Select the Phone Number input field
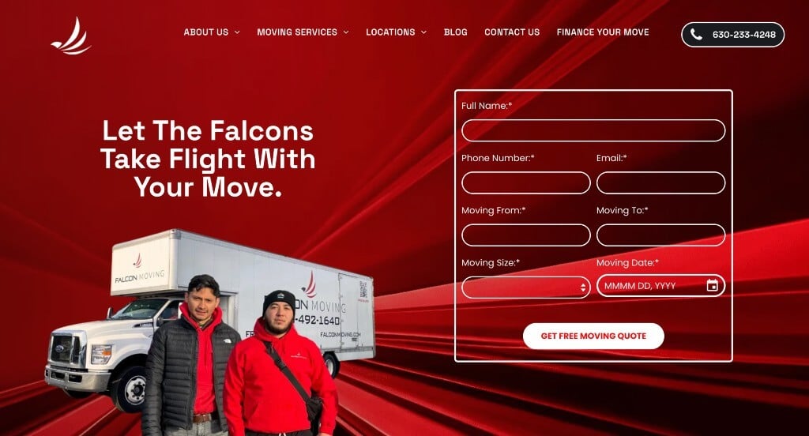 coord(525,182)
